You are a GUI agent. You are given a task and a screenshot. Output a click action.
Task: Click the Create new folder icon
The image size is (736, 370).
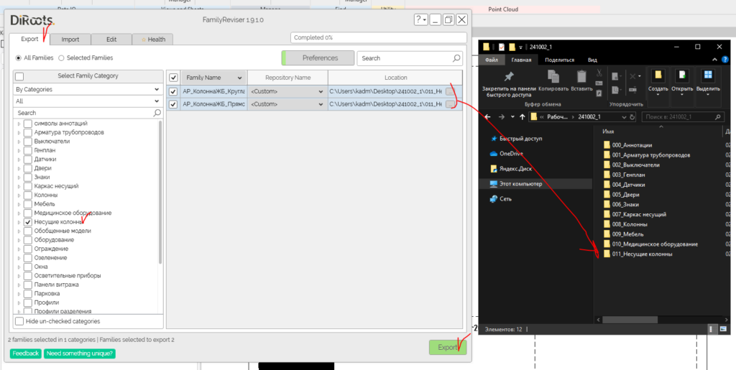click(657, 75)
